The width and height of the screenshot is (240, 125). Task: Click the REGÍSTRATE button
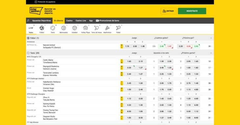point(192,11)
